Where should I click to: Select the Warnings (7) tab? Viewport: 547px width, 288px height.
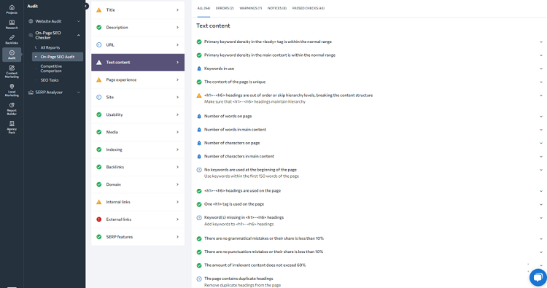(x=250, y=8)
